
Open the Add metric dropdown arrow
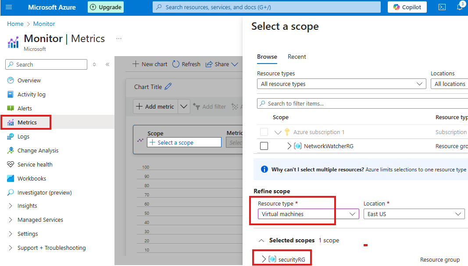tap(184, 106)
